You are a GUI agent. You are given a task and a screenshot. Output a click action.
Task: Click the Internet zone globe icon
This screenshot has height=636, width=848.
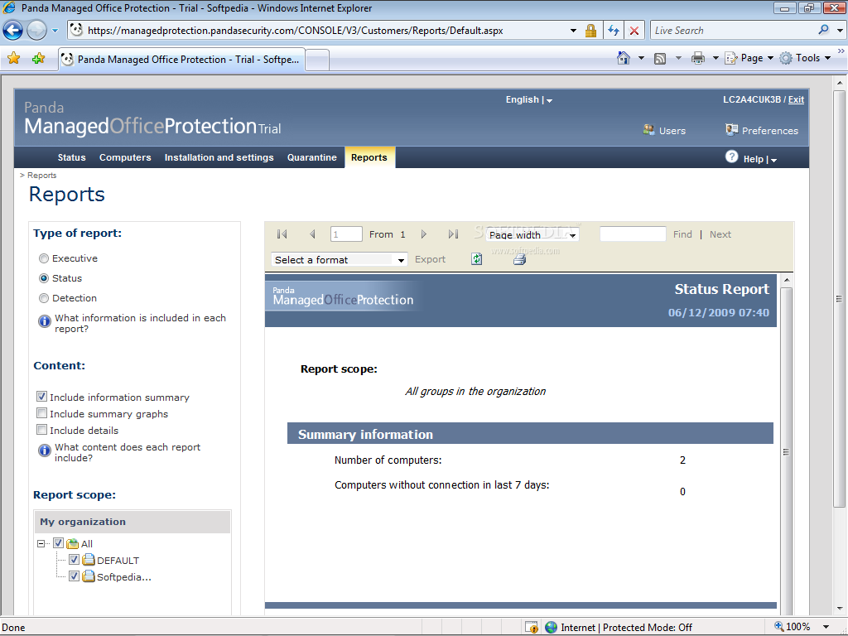coord(551,628)
